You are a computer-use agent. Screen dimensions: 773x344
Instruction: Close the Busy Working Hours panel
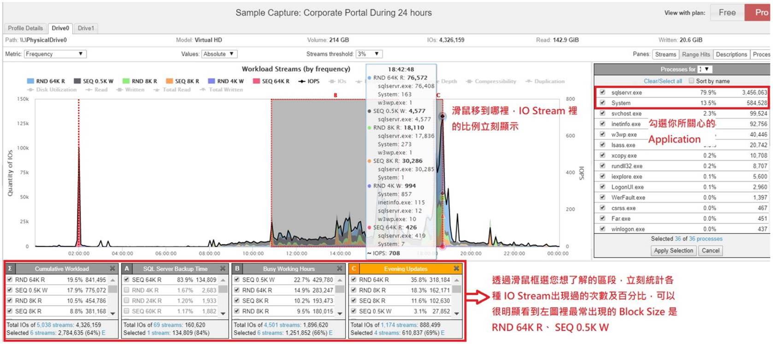[x=340, y=268]
